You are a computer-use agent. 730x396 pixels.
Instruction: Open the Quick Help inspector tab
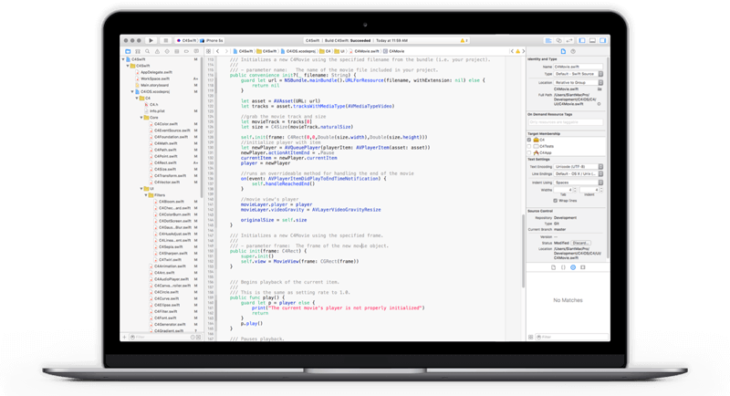pyautogui.click(x=573, y=51)
